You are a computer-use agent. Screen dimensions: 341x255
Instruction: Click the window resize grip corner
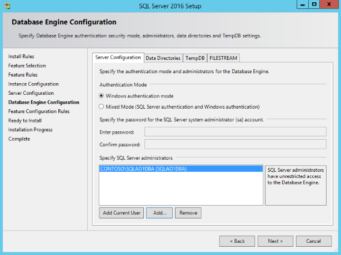tap(336, 250)
